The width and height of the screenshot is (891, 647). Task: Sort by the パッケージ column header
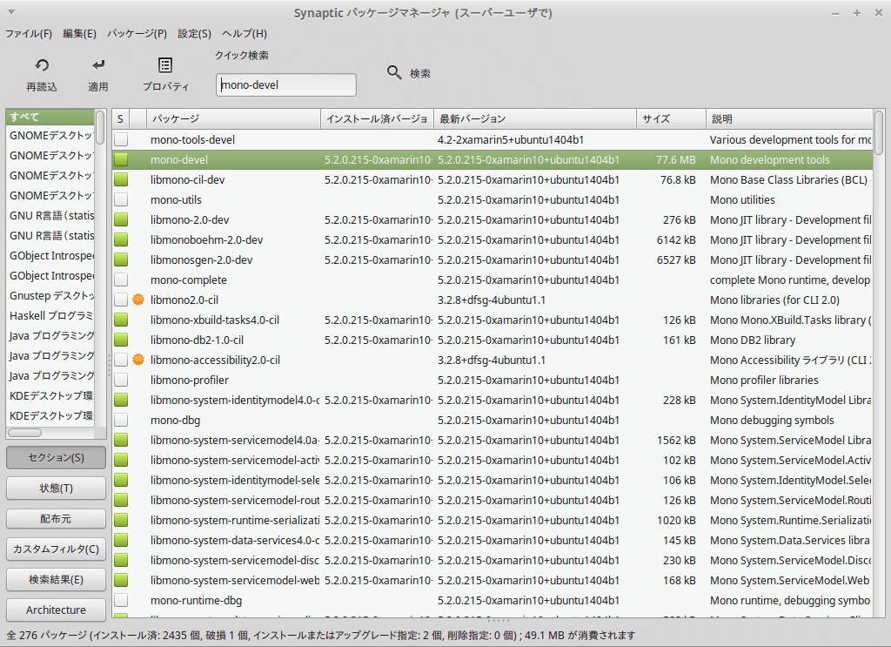coord(233,118)
